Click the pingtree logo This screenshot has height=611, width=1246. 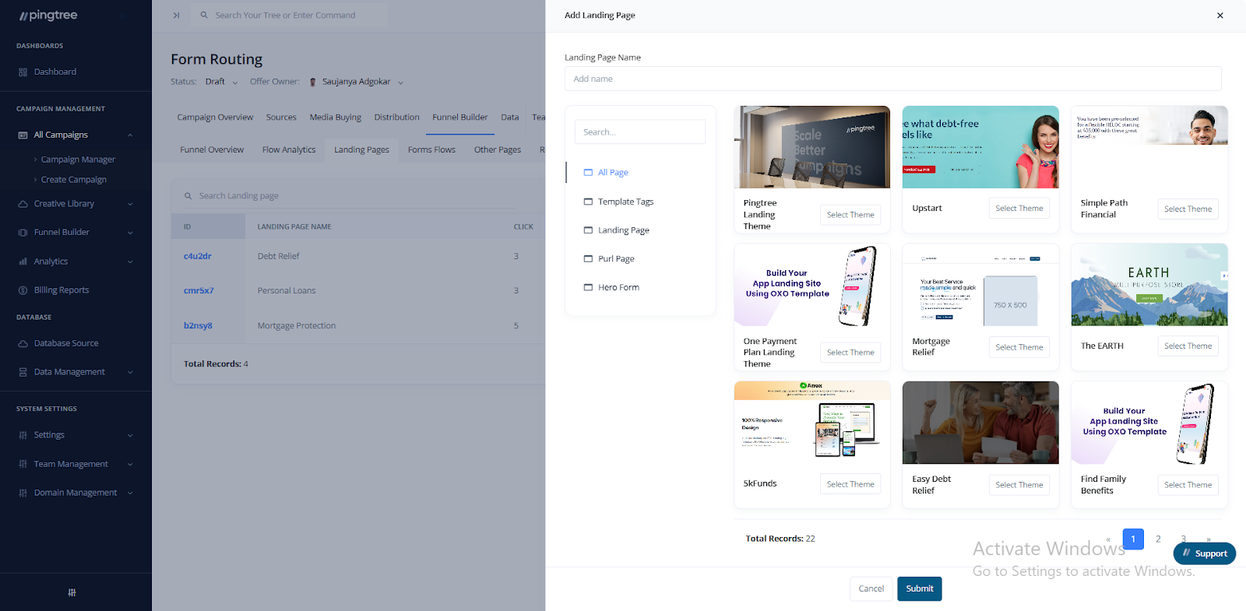48,16
